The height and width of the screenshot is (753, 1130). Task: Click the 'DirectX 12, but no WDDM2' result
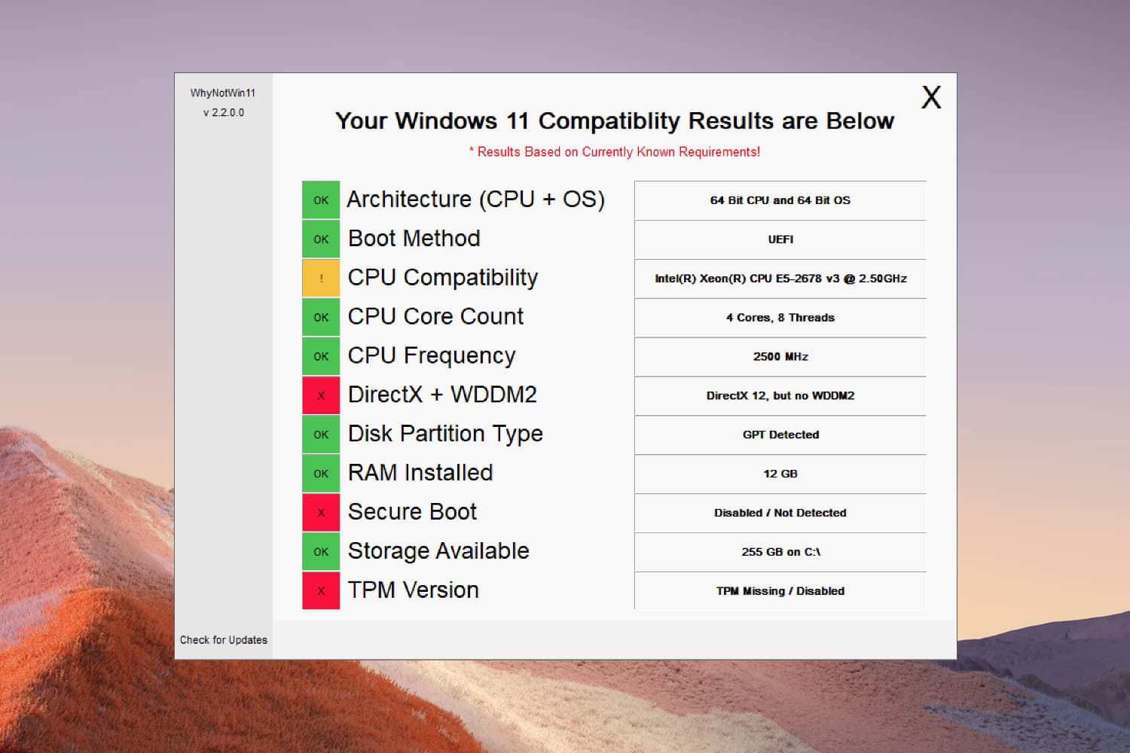780,396
